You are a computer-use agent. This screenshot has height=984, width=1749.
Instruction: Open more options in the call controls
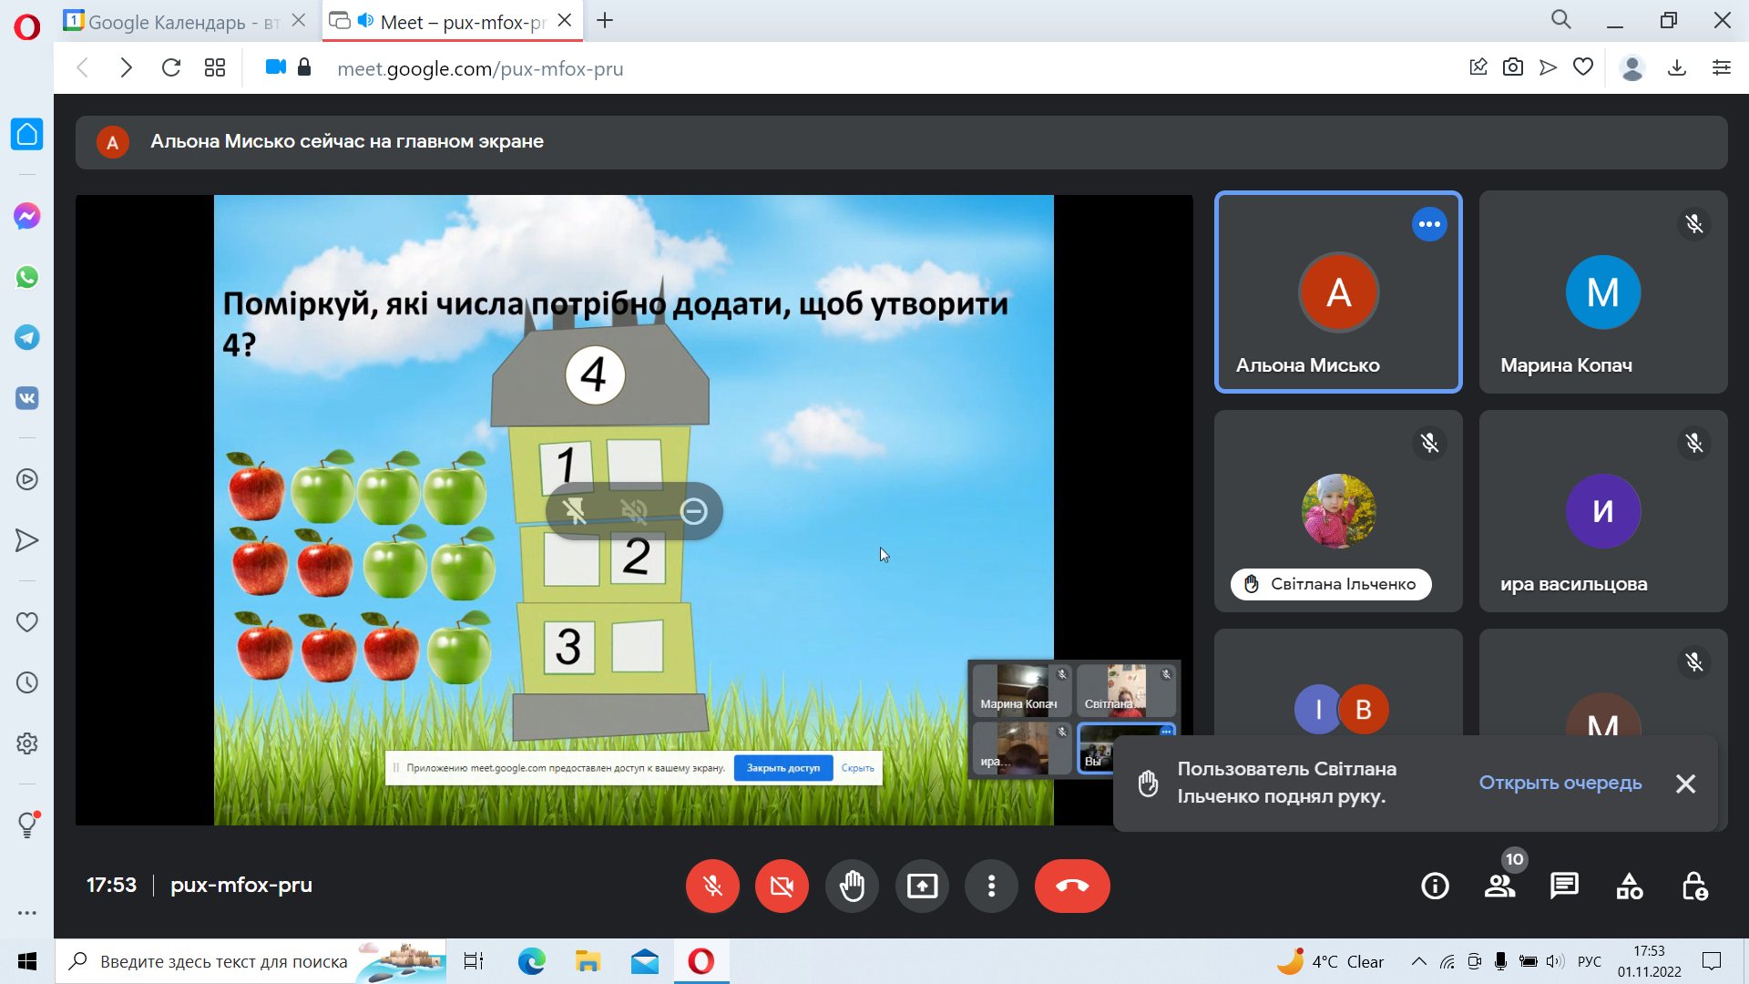(x=991, y=886)
